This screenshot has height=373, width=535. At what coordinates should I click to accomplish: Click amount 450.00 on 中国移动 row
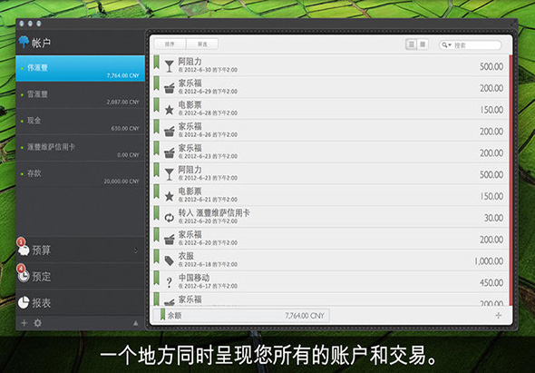[x=491, y=283]
